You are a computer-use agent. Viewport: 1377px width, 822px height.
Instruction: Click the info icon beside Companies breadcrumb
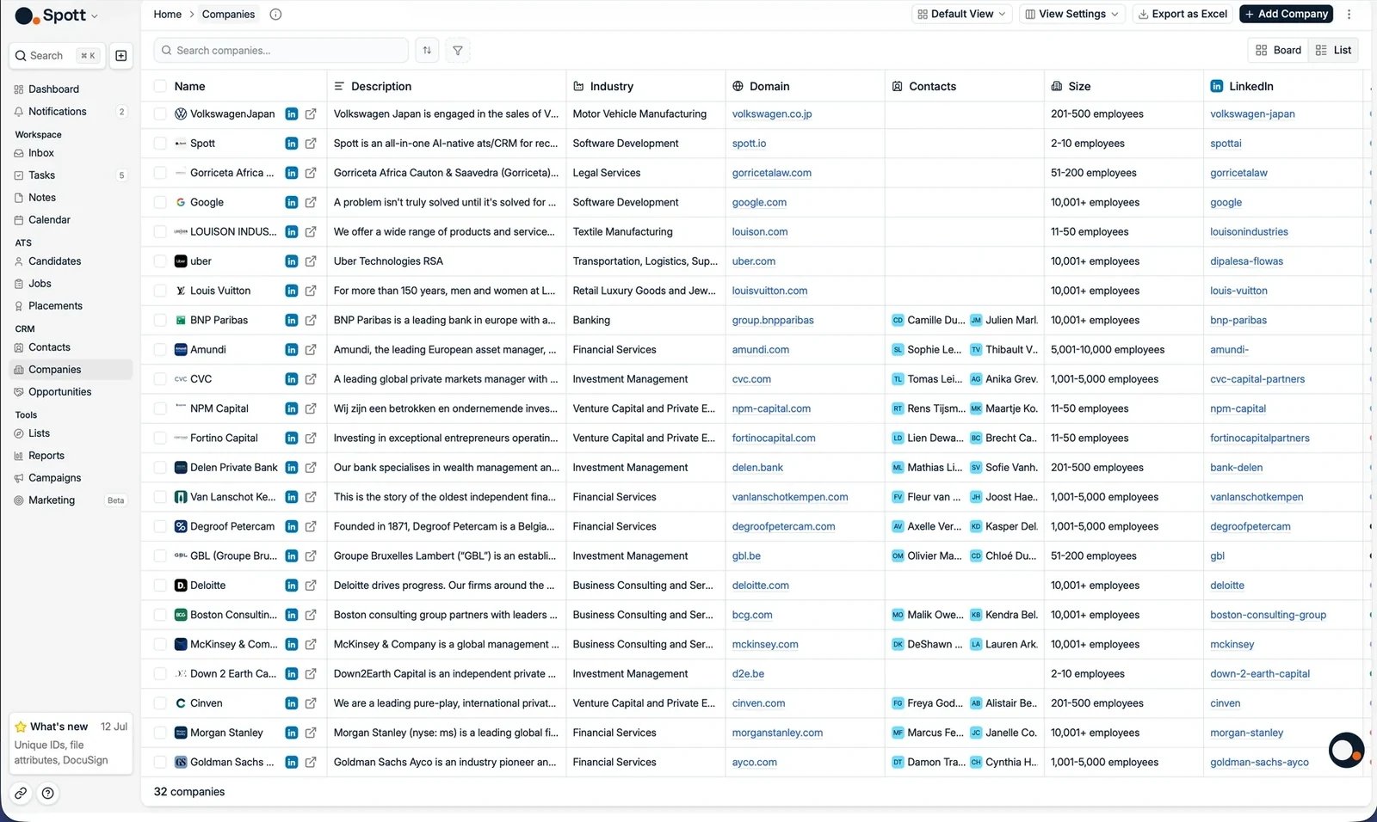click(x=275, y=15)
